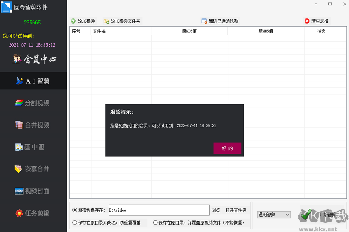This screenshot has width=349, height=232.
Task: Open the 通用智剪 mode dropdown
Action: tap(274, 215)
